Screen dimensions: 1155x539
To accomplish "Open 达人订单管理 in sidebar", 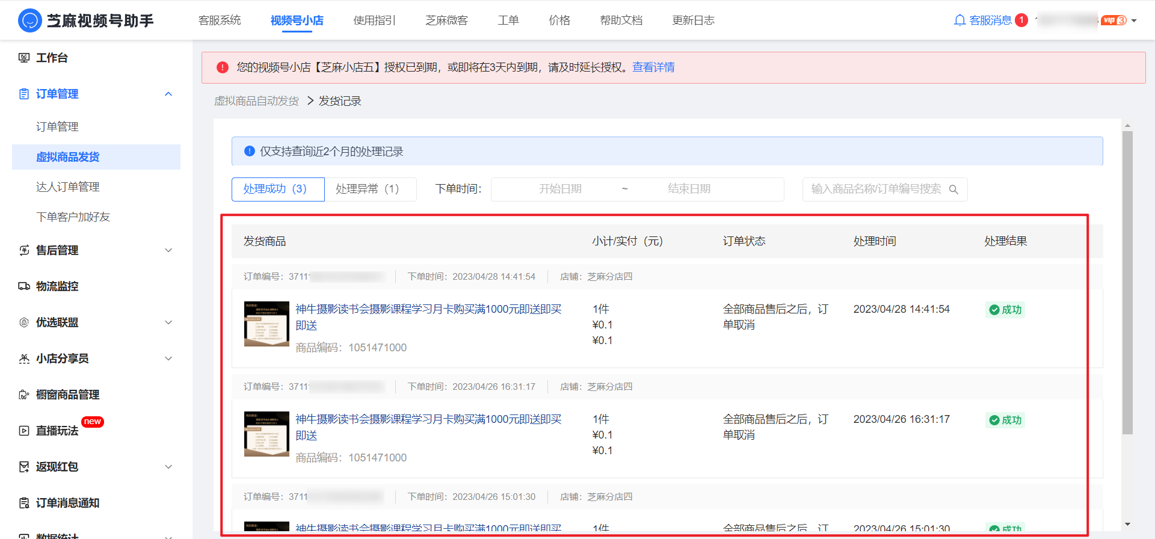I will [x=68, y=187].
